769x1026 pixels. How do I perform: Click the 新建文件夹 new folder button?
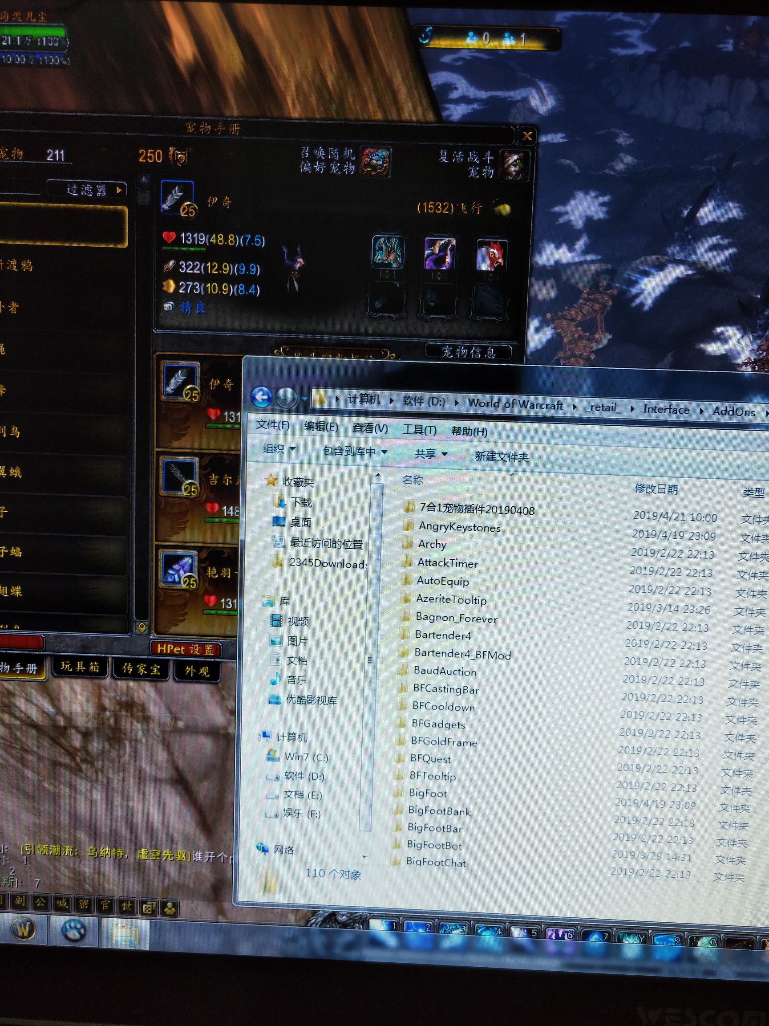(x=501, y=457)
